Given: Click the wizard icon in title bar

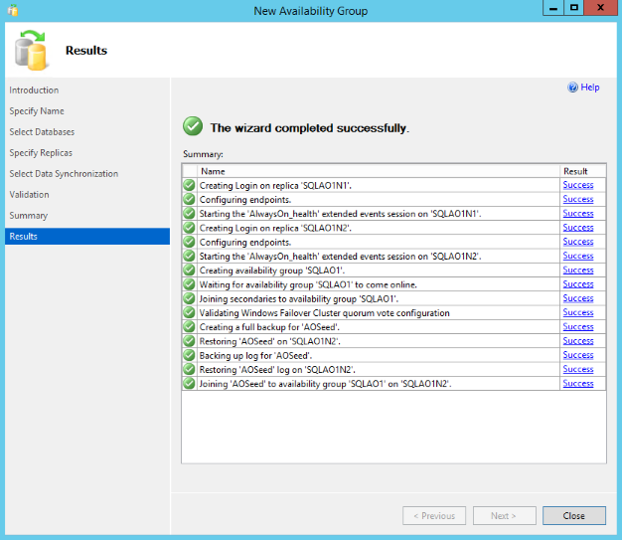Looking at the screenshot, I should tap(13, 10).
